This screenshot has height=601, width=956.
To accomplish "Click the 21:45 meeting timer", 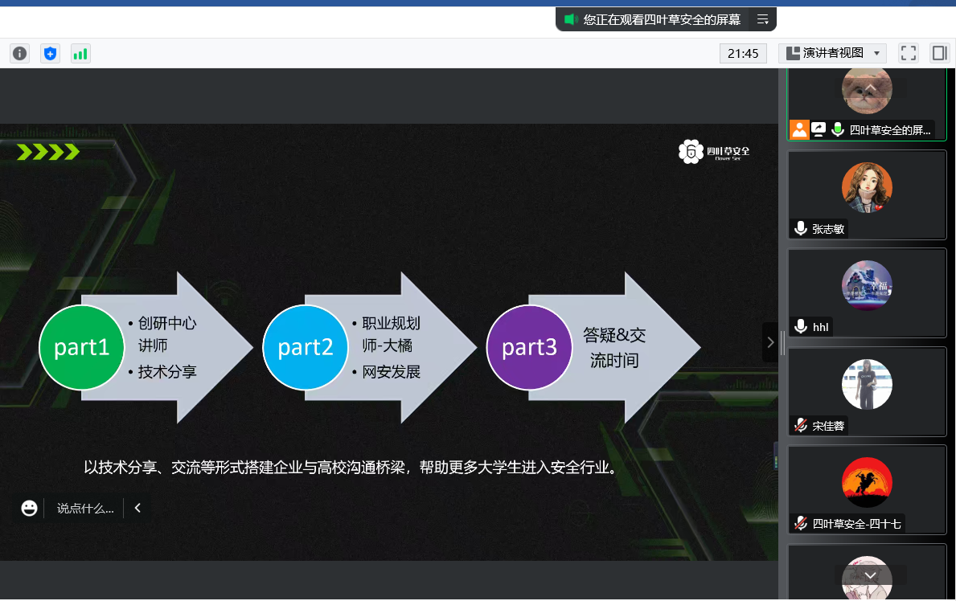I will pos(743,54).
